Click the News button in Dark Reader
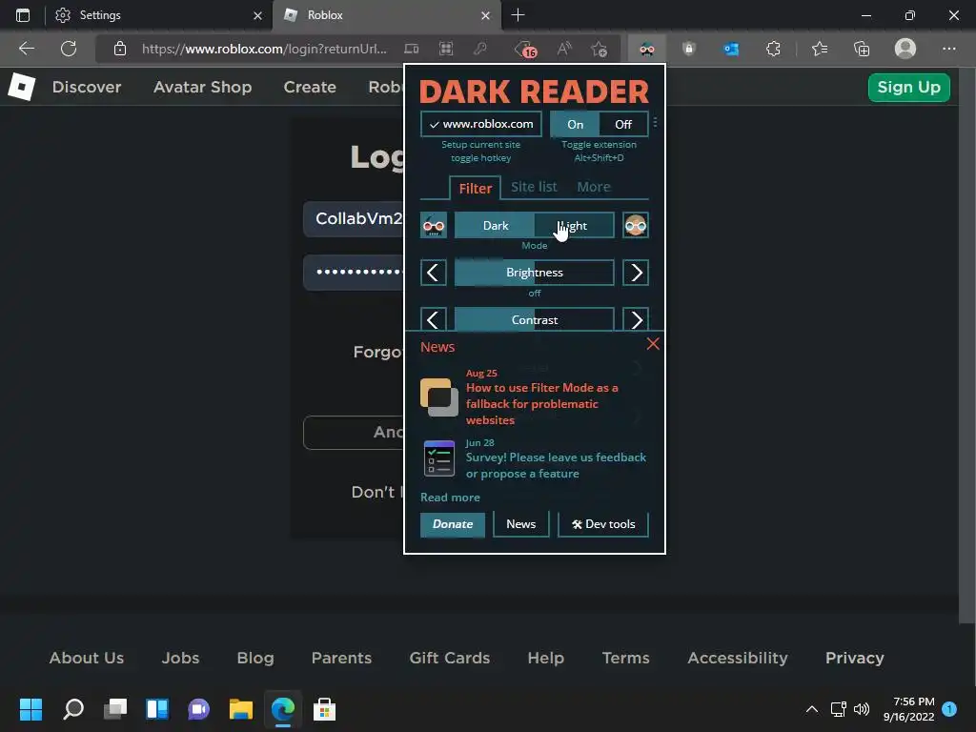The height and width of the screenshot is (732, 976). (x=521, y=524)
